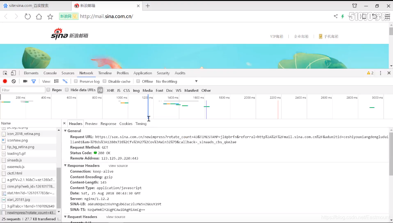Filter requests by CSS type

tap(127, 91)
